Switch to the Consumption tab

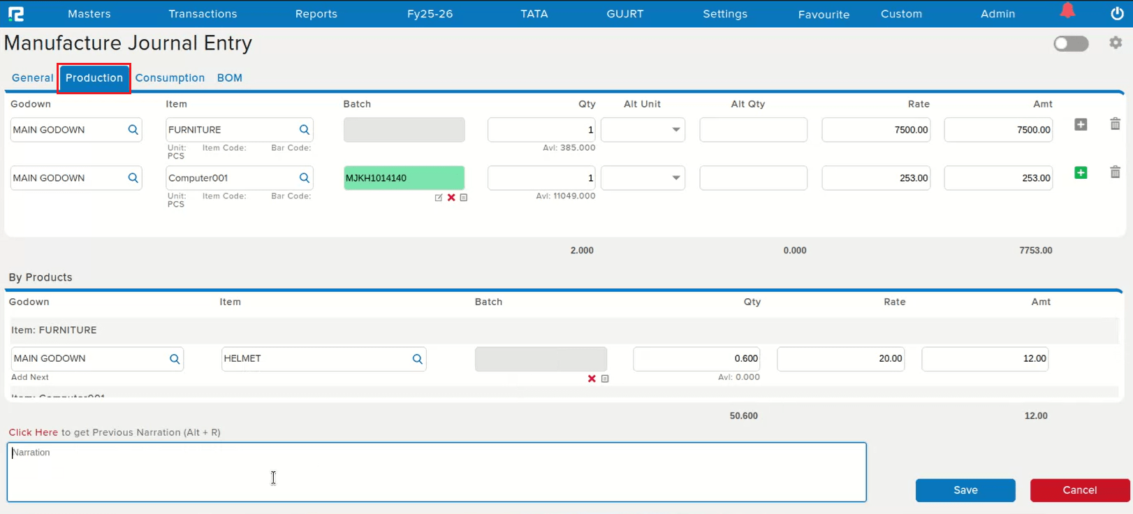(170, 78)
